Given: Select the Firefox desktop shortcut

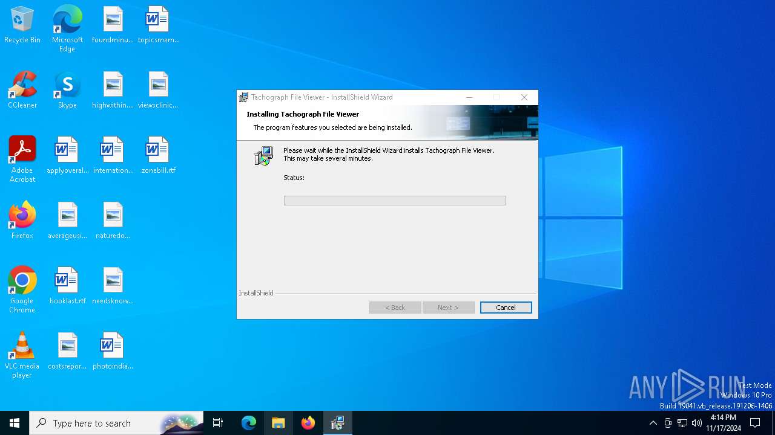Looking at the screenshot, I should (x=22, y=221).
